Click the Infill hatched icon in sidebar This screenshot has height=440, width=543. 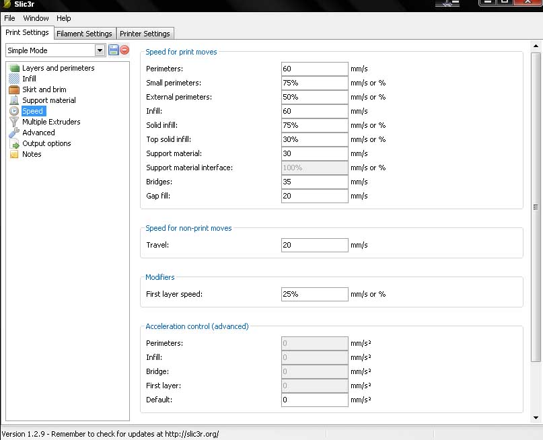(14, 79)
